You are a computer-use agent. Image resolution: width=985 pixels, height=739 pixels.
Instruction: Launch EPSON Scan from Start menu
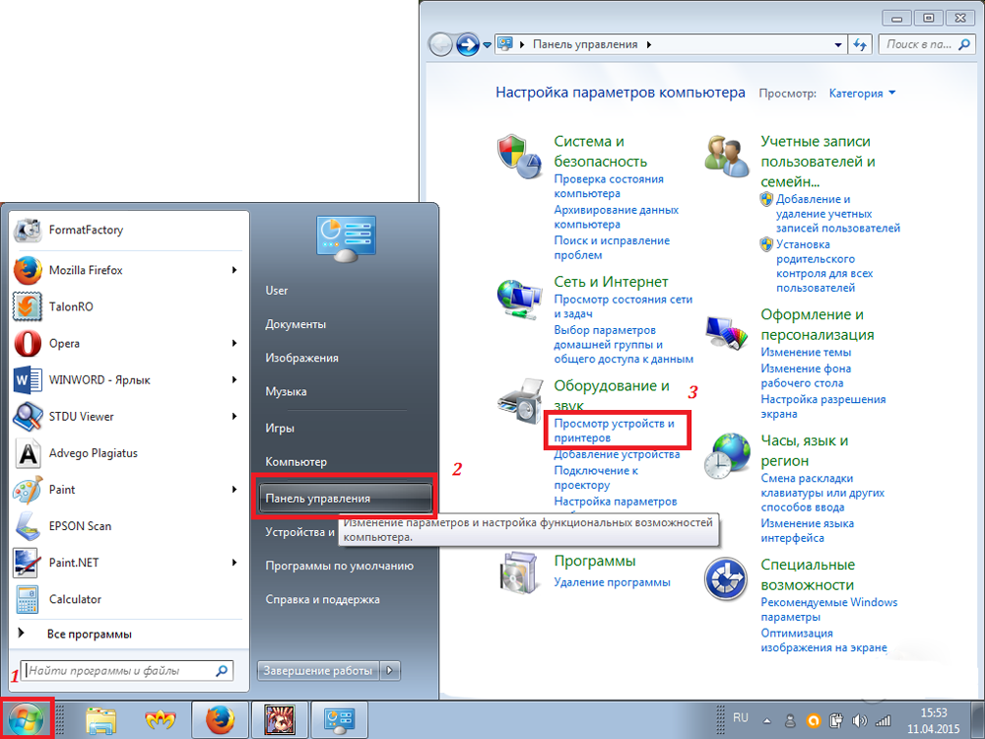click(x=80, y=526)
